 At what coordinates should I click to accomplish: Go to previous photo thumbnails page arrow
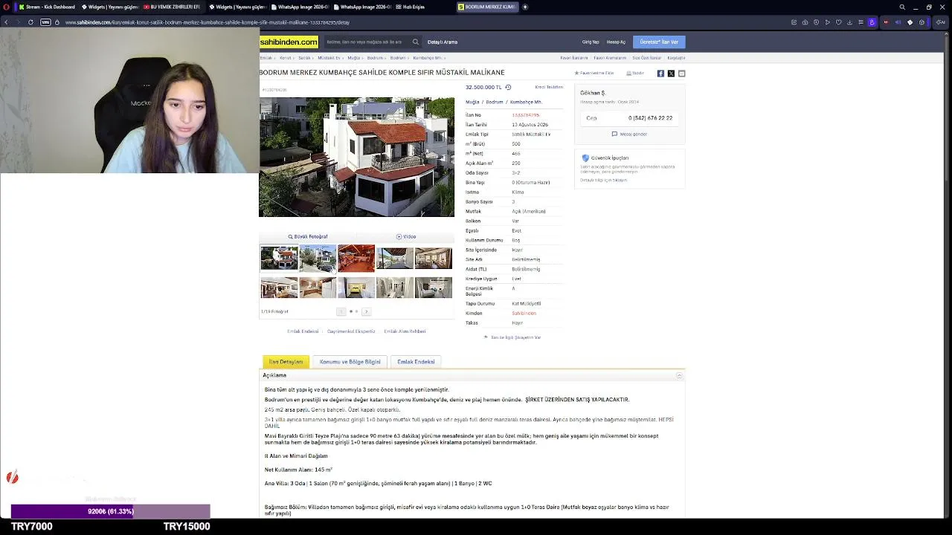pos(341,311)
